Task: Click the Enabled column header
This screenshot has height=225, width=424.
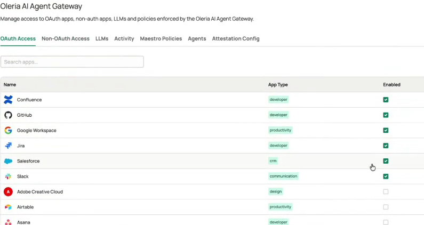Action: point(391,85)
